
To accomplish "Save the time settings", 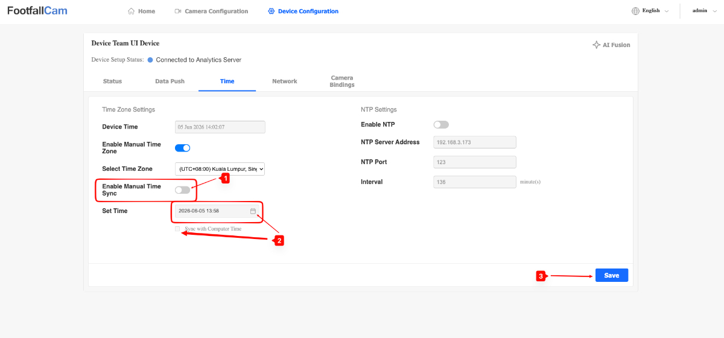I will pyautogui.click(x=612, y=275).
